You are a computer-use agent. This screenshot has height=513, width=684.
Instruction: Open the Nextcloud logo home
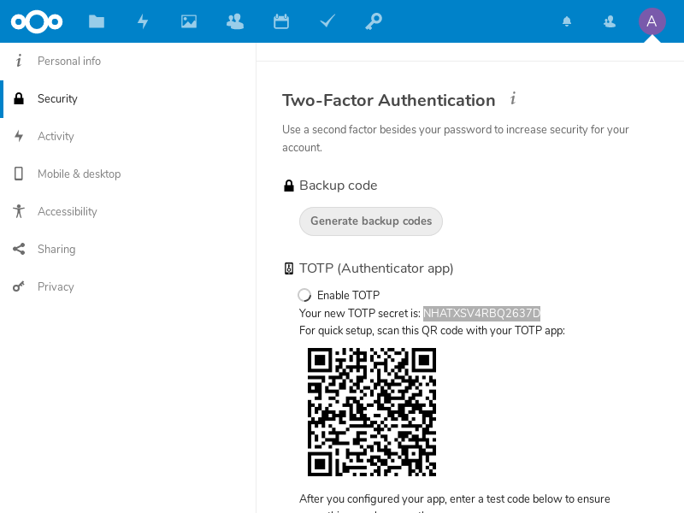pyautogui.click(x=34, y=21)
